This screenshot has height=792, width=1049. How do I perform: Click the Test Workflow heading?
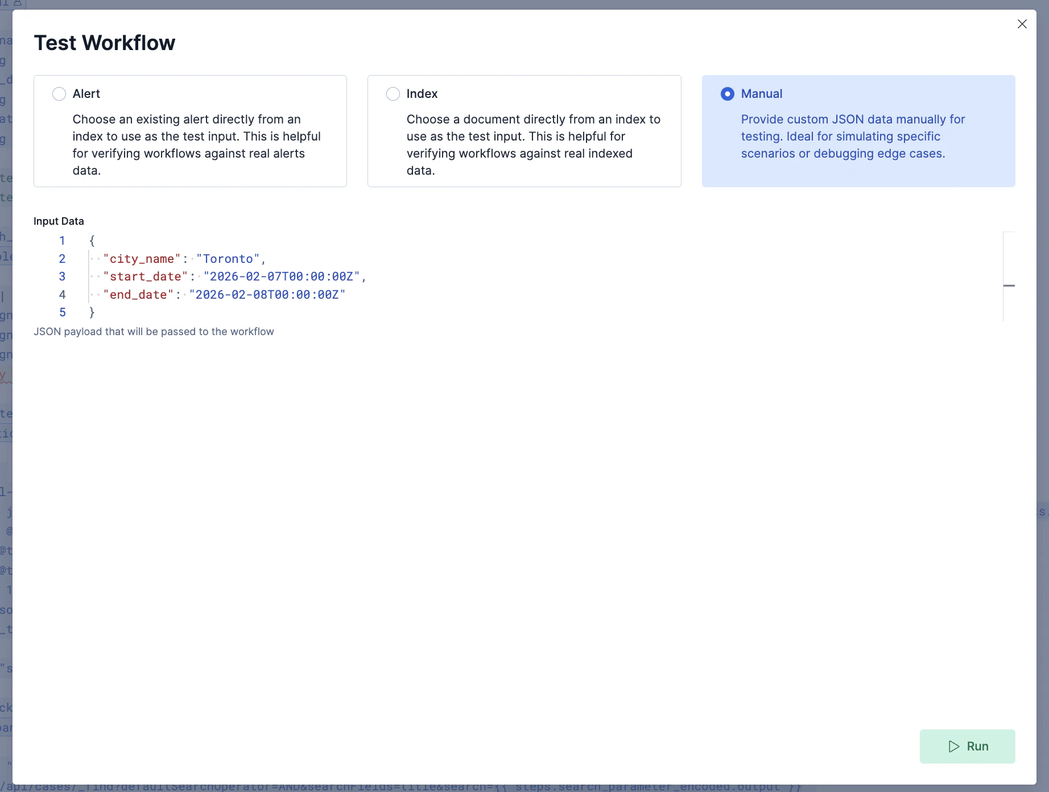click(105, 43)
